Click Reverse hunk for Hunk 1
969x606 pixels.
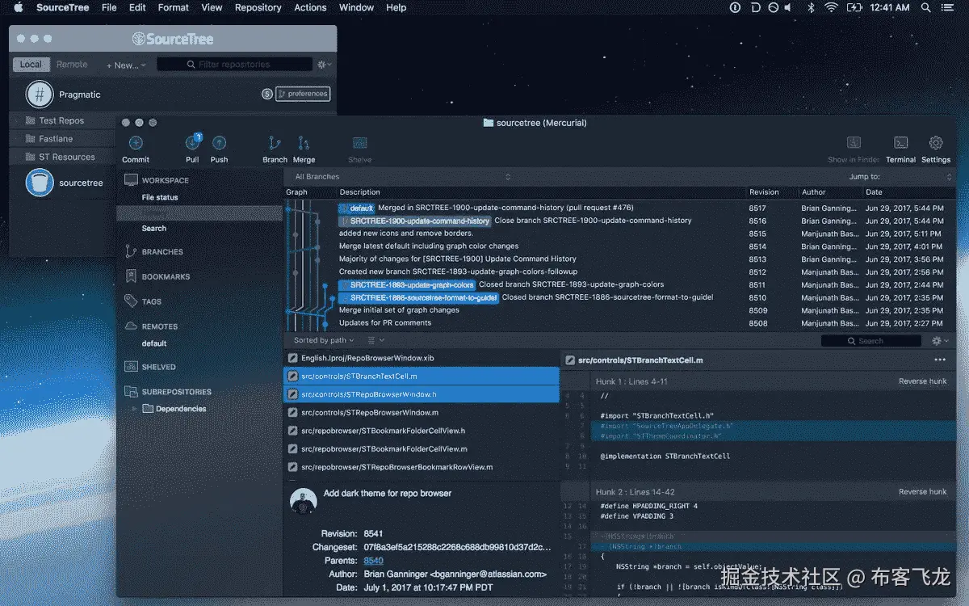pyautogui.click(x=923, y=381)
